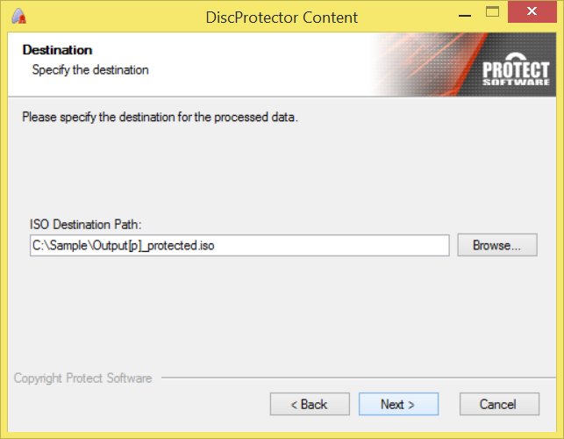
Task: Open Browse to choose ISO destination
Action: coord(497,245)
